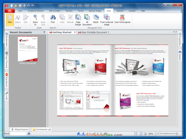Click the Redo arrow in quick access toolbar
This screenshot has height=139, width=186.
tap(33, 6)
